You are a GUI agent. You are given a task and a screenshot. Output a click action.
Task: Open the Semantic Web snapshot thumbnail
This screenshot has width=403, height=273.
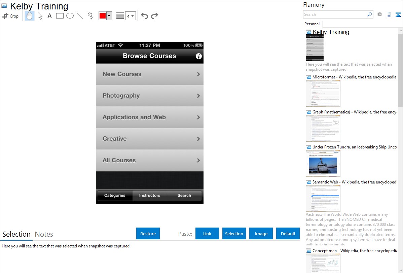(323, 198)
